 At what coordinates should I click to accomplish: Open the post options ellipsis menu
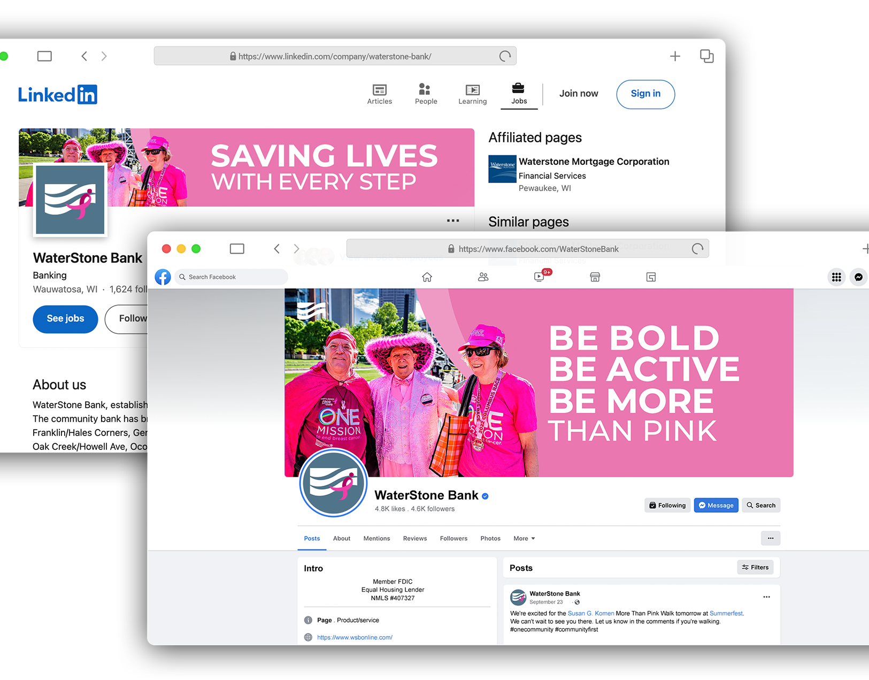[766, 597]
